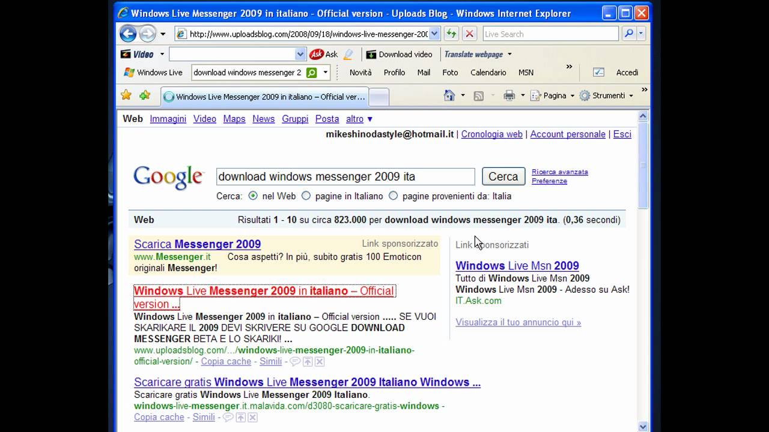Show more Windows Live toolbar items chevron

point(569,67)
